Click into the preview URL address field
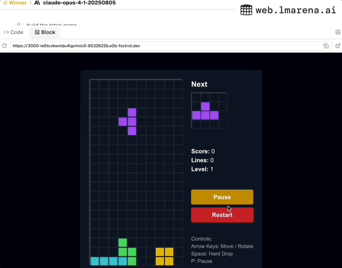This screenshot has width=342, height=268. [x=166, y=46]
